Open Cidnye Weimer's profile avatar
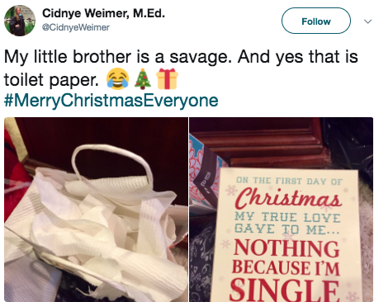 [x=20, y=21]
